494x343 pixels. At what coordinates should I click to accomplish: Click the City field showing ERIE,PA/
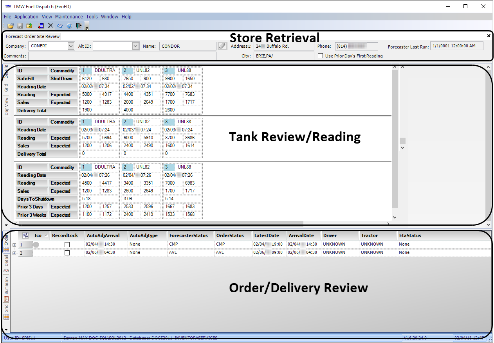click(283, 56)
